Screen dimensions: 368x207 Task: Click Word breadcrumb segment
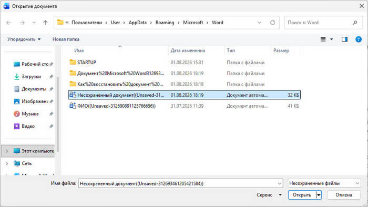pos(217,23)
